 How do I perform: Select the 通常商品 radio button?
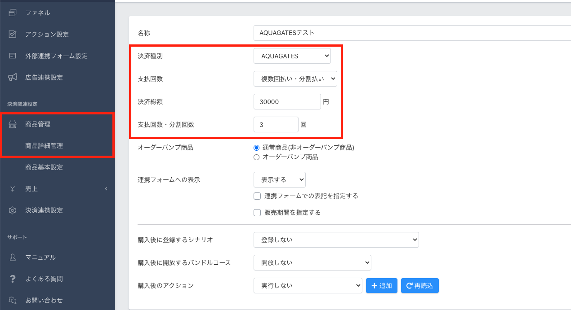pyautogui.click(x=257, y=148)
